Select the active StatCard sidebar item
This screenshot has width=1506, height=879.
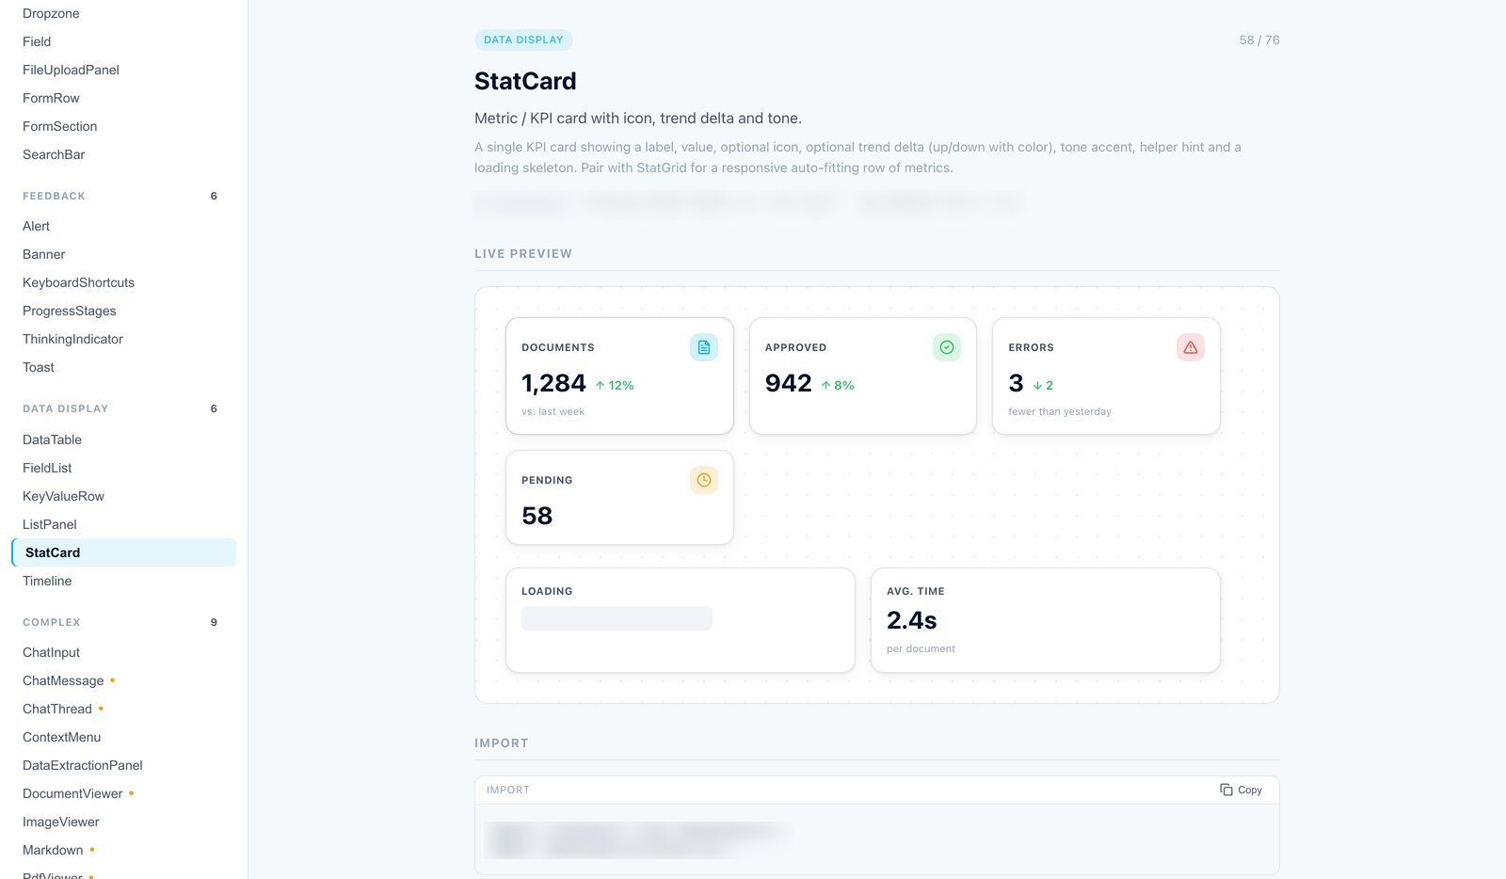click(123, 552)
